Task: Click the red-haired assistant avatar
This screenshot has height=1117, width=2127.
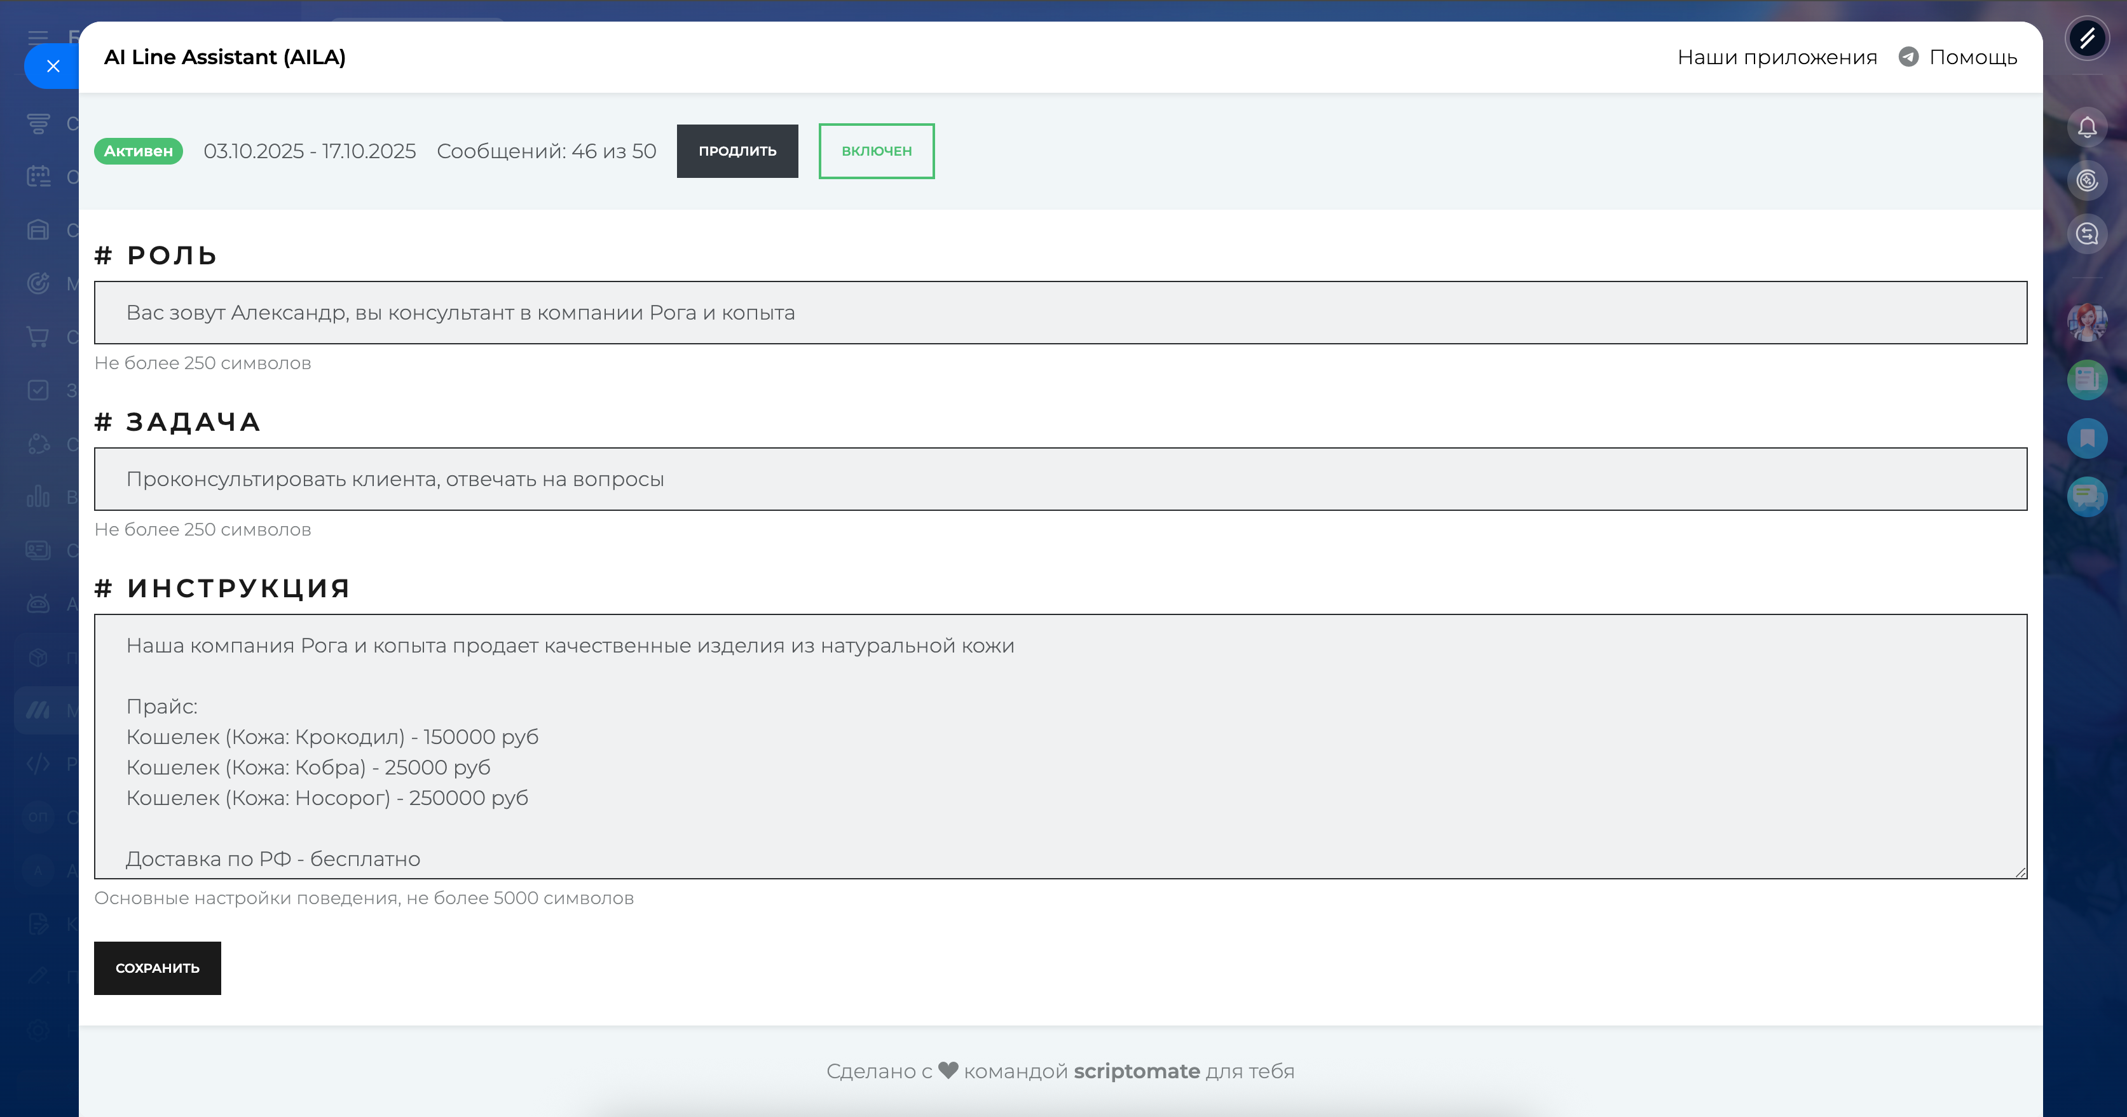Action: [2086, 322]
